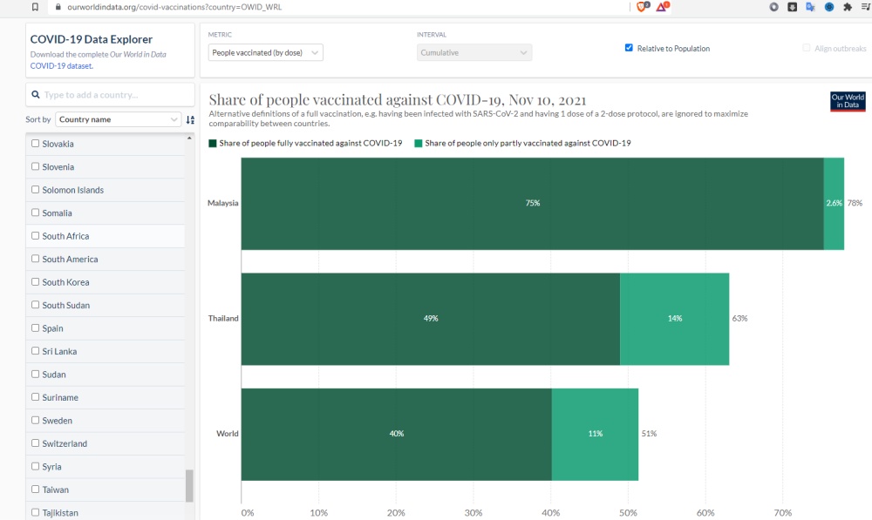Open the Google Translate extension icon
Viewport: 872px width, 520px height.
[x=810, y=7]
